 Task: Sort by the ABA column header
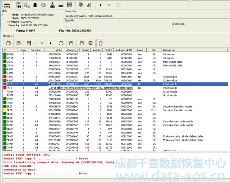point(53,50)
